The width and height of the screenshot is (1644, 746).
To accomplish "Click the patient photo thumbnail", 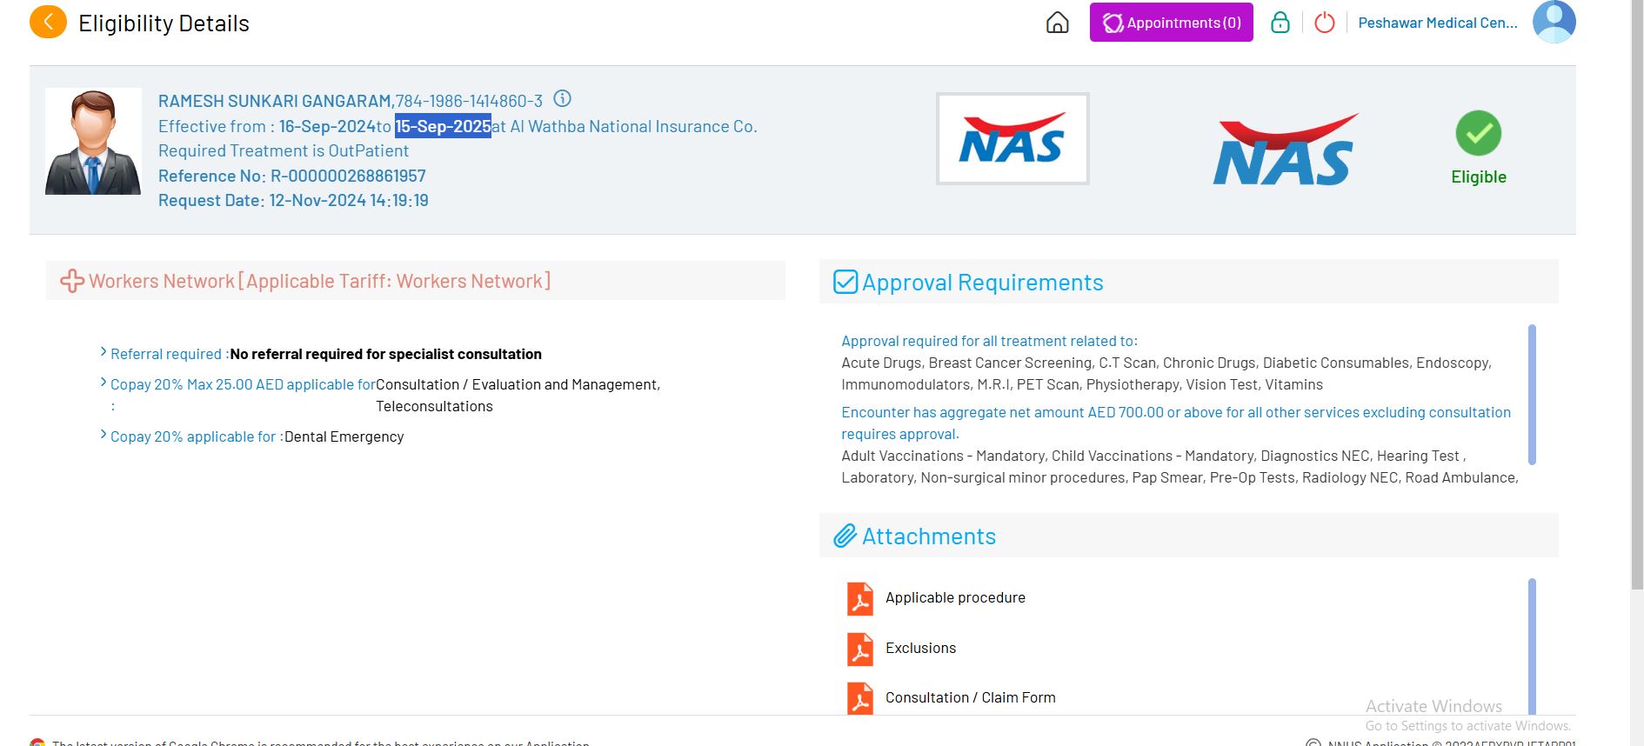I will 93,142.
